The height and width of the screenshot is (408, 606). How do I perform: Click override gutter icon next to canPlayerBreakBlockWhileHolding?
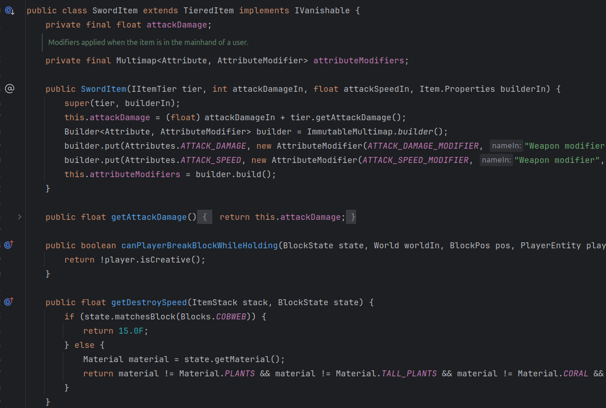point(9,245)
